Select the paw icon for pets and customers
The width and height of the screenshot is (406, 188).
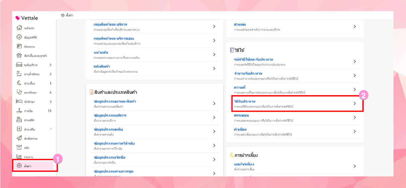(19, 55)
